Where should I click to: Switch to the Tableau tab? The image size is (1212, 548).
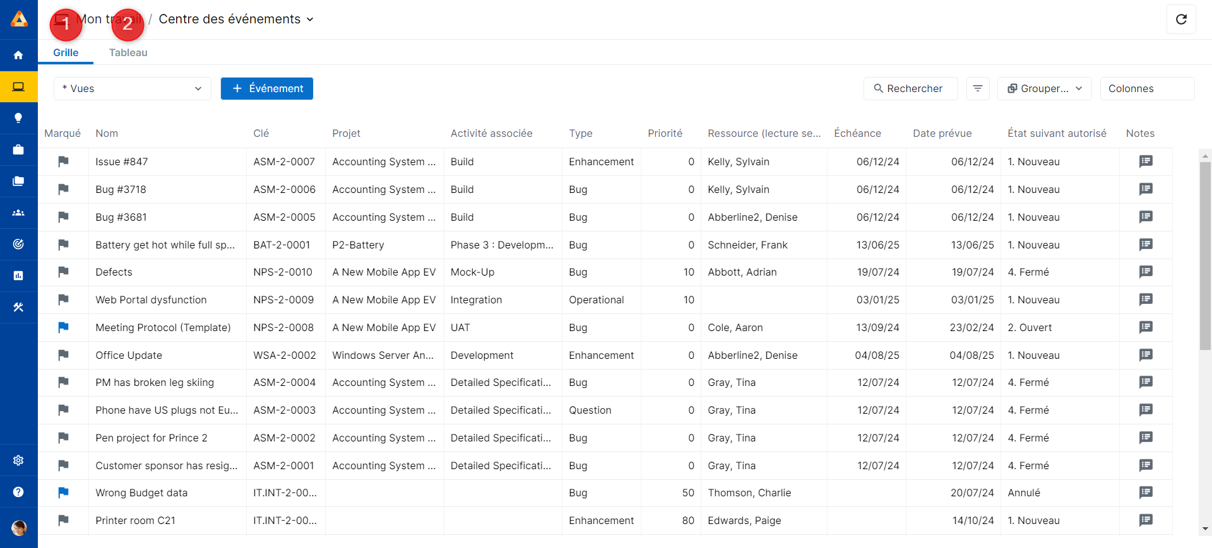pos(128,53)
